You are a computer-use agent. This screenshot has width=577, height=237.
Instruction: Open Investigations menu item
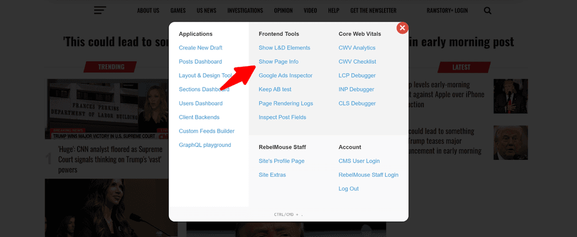click(245, 11)
